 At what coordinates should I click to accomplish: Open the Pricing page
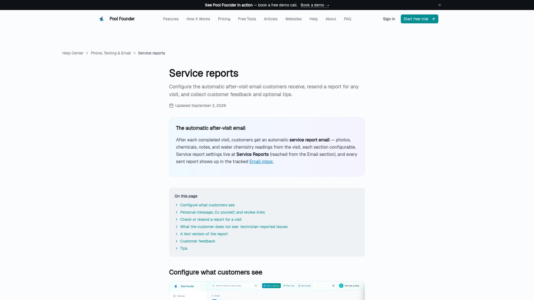(224, 19)
